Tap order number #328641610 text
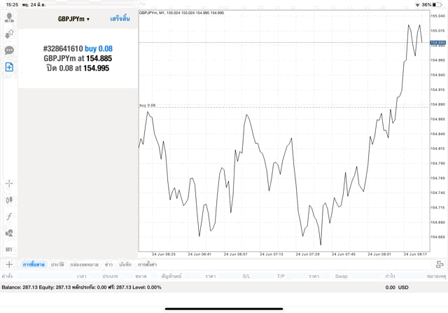Viewport: 448px width, 313px height. coord(63,48)
